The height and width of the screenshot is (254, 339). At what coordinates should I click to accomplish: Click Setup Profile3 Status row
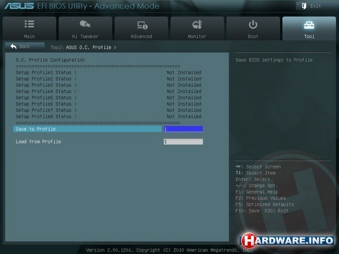click(x=108, y=85)
